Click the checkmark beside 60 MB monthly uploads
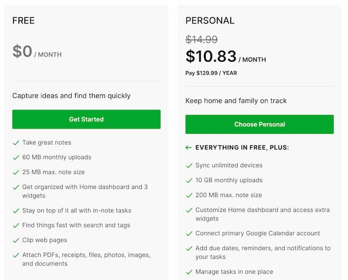Screen dimensions: 348x280 click(16, 157)
